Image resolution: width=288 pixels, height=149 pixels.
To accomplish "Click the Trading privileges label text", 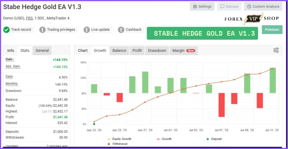I will (x=61, y=29).
